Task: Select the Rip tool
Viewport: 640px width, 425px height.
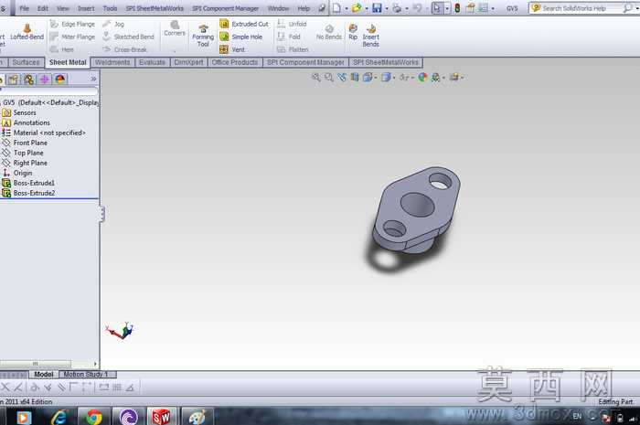Action: pyautogui.click(x=353, y=32)
